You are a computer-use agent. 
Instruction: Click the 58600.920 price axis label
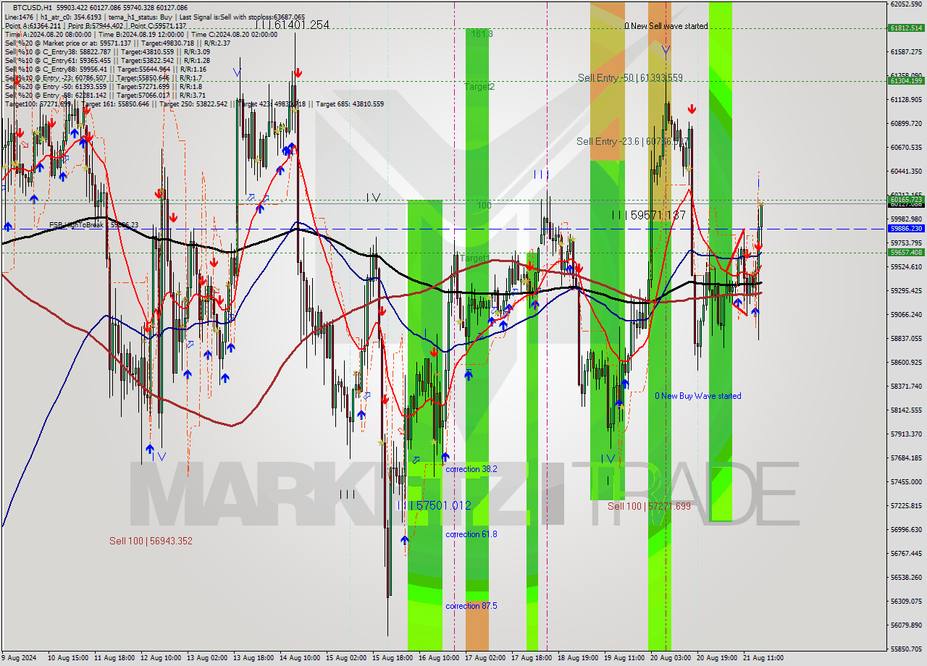[905, 363]
